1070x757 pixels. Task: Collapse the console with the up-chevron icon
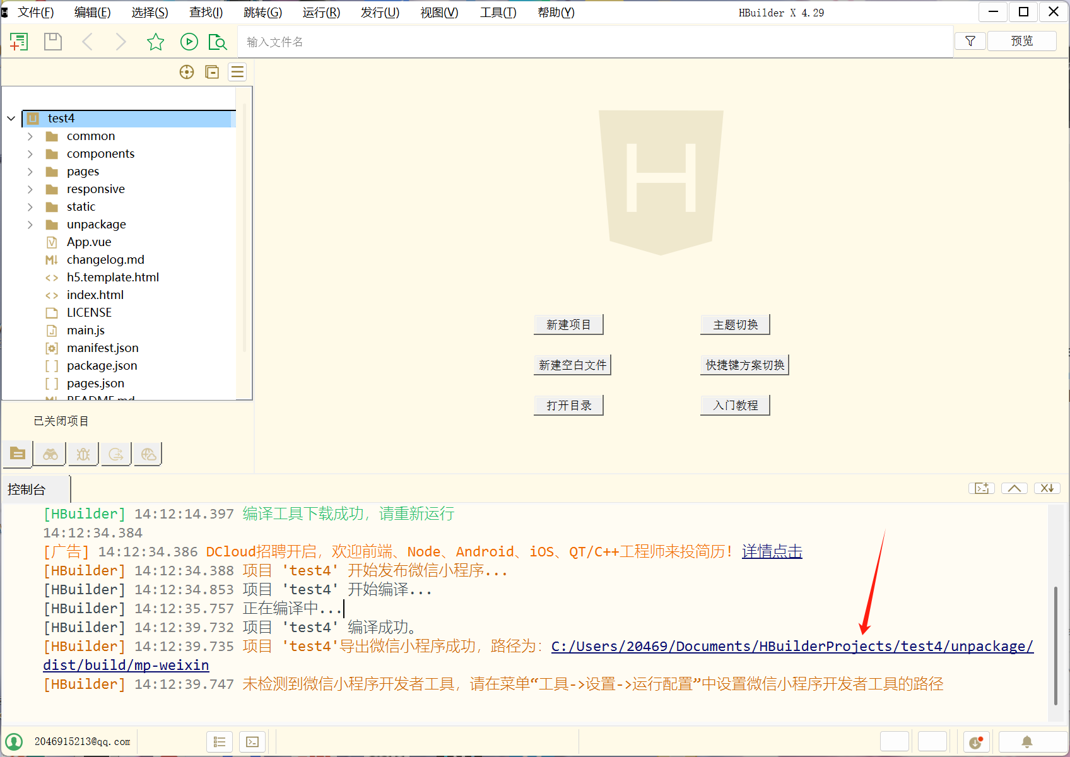click(1014, 488)
